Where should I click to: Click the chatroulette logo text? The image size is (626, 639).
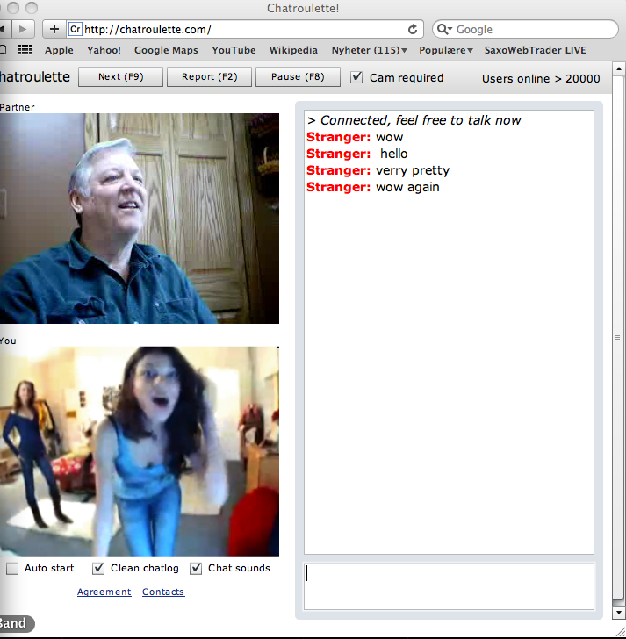pos(35,76)
